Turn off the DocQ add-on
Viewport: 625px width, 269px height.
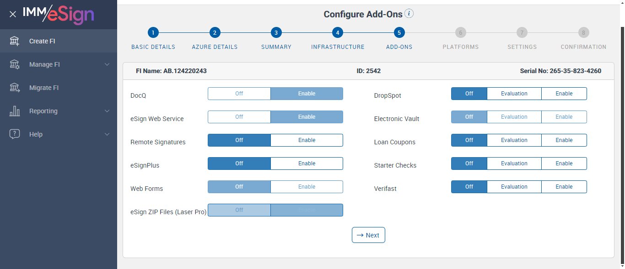pyautogui.click(x=239, y=94)
